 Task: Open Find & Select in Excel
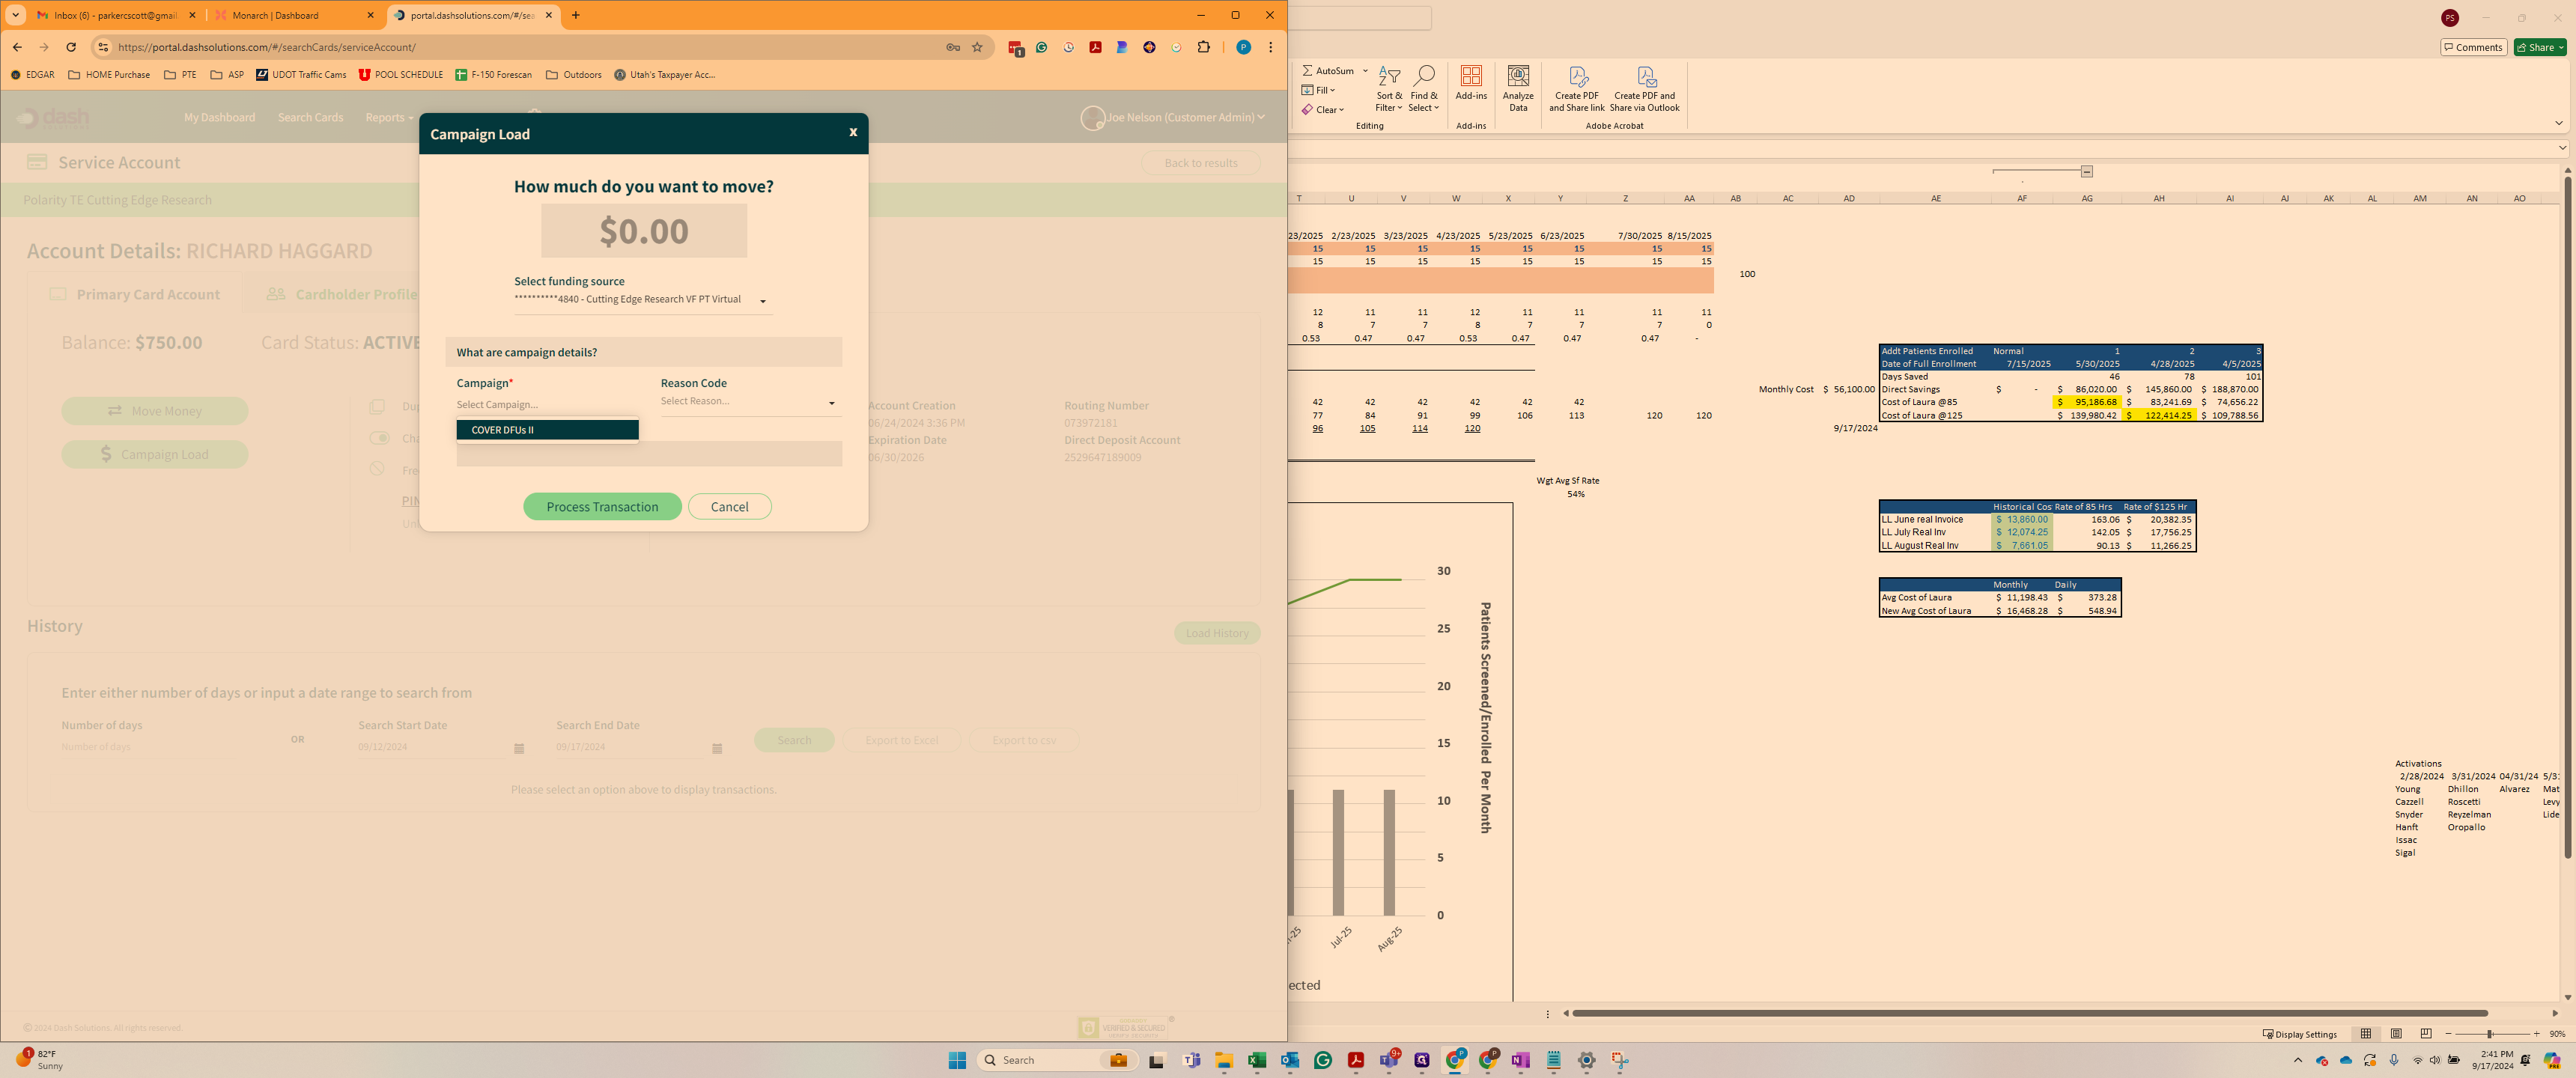[x=1423, y=89]
